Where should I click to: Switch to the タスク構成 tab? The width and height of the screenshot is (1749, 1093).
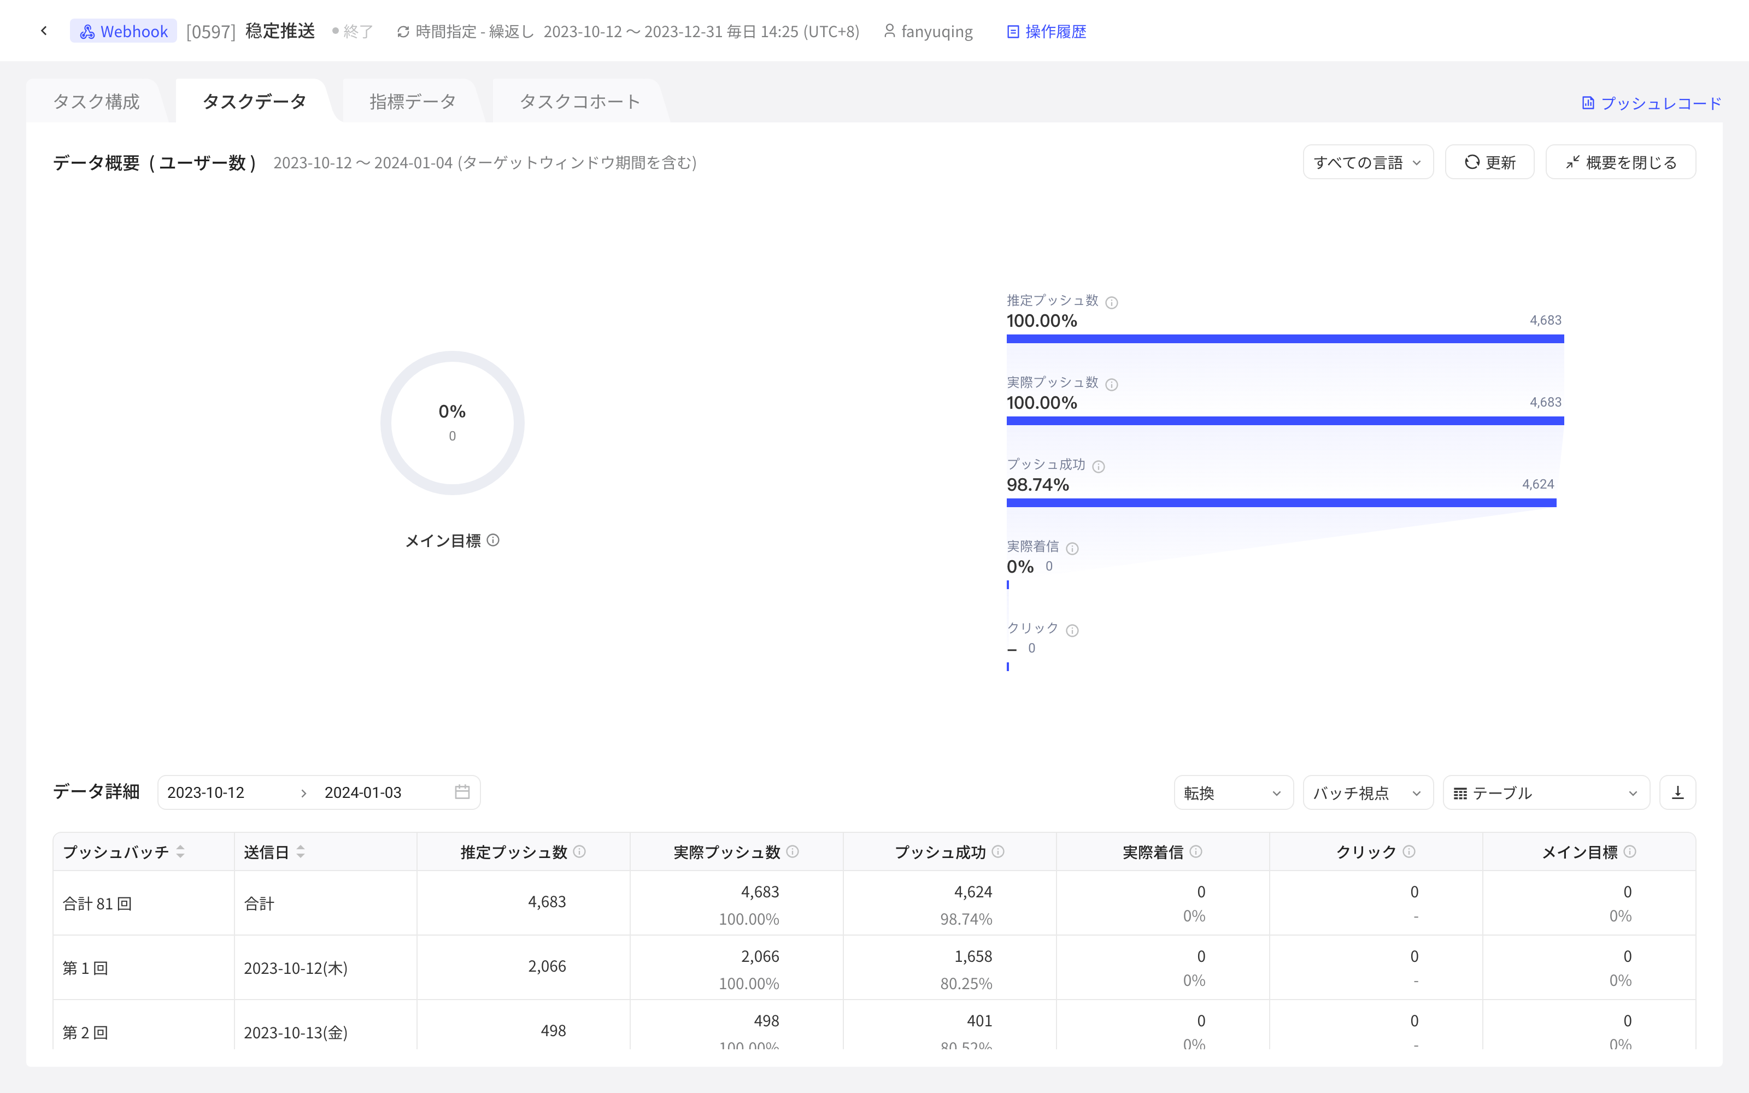96,101
